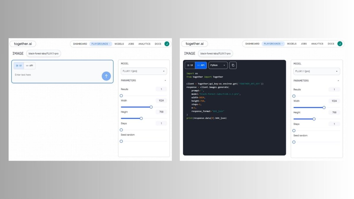Select the active API toggle in code panel
Viewport: 354px width, 199px height.
[201, 65]
